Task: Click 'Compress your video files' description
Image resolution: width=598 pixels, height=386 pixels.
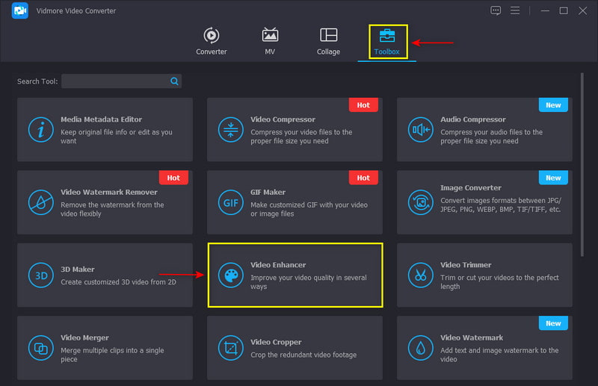Action: pos(301,137)
